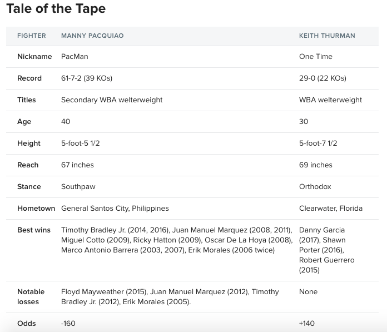Select the Best wins row label
This screenshot has height=332, width=387.
(34, 230)
